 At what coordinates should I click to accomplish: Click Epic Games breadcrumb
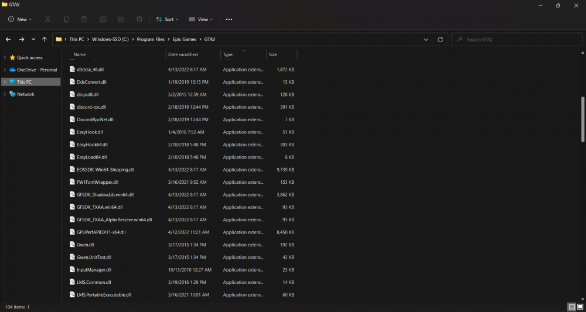click(184, 39)
